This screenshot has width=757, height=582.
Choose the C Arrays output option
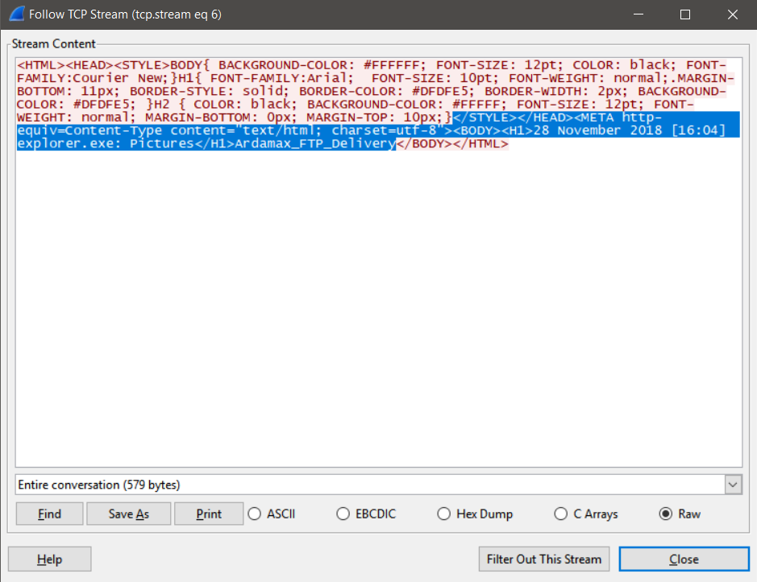pyautogui.click(x=586, y=514)
